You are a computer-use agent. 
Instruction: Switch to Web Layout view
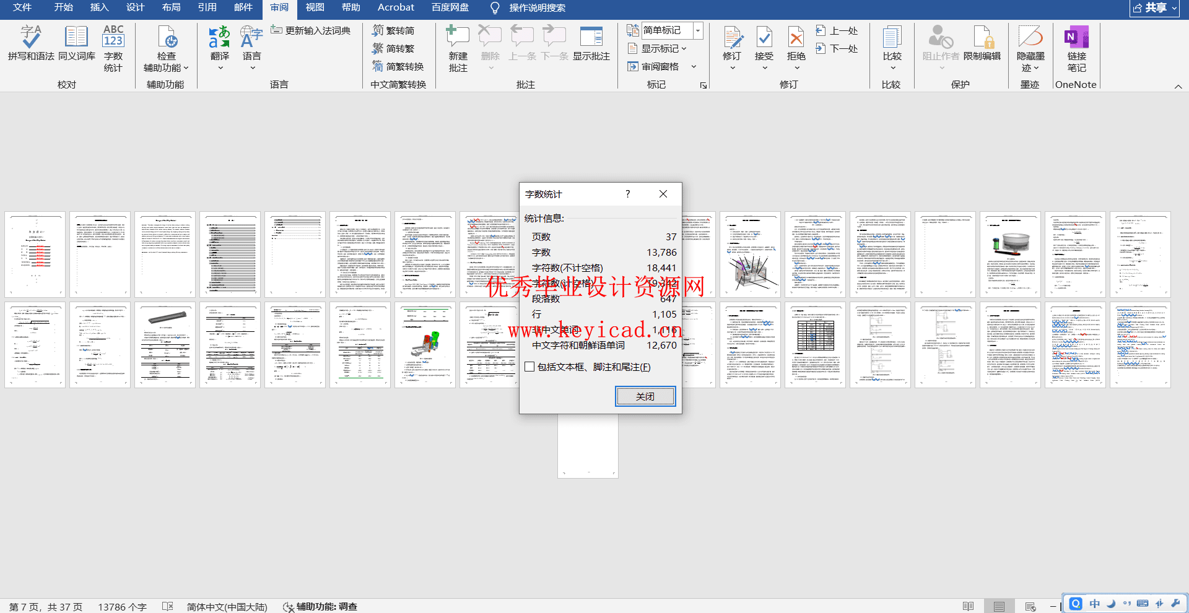(x=1030, y=606)
